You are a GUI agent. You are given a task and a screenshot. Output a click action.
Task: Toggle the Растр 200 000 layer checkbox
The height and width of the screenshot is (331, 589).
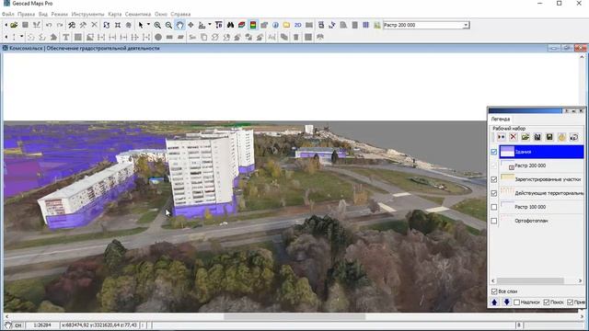click(x=493, y=165)
